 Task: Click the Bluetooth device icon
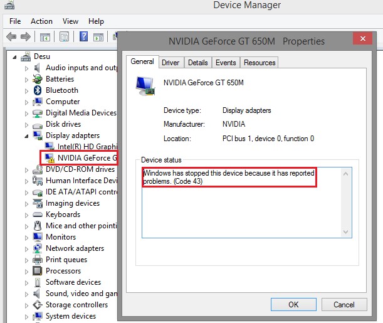pyautogui.click(x=38, y=90)
